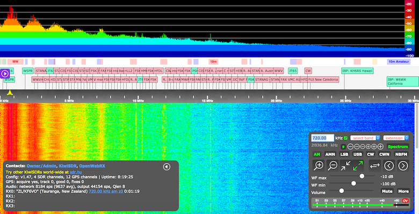
Task: Select NBFM demodulation mode
Action: pyautogui.click(x=401, y=154)
